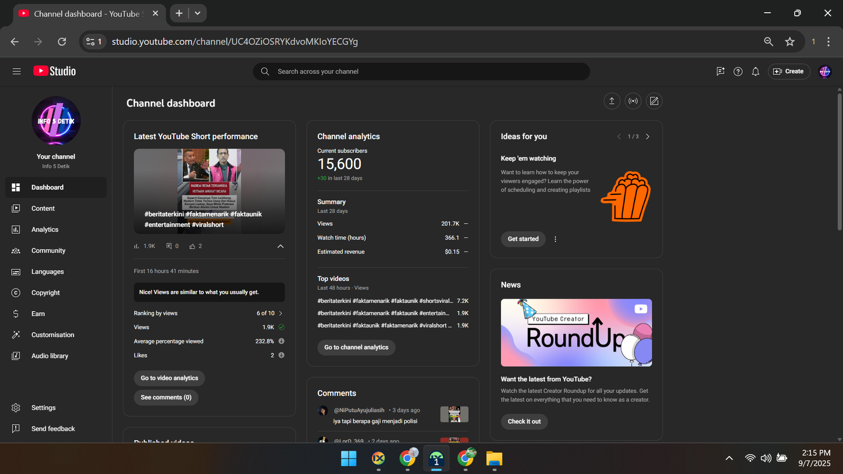
Task: Click the go live icon
Action: click(633, 101)
